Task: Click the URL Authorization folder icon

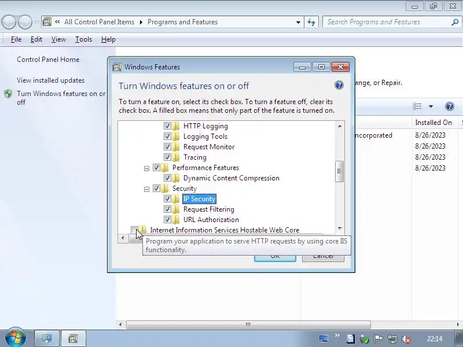Action: click(176, 220)
